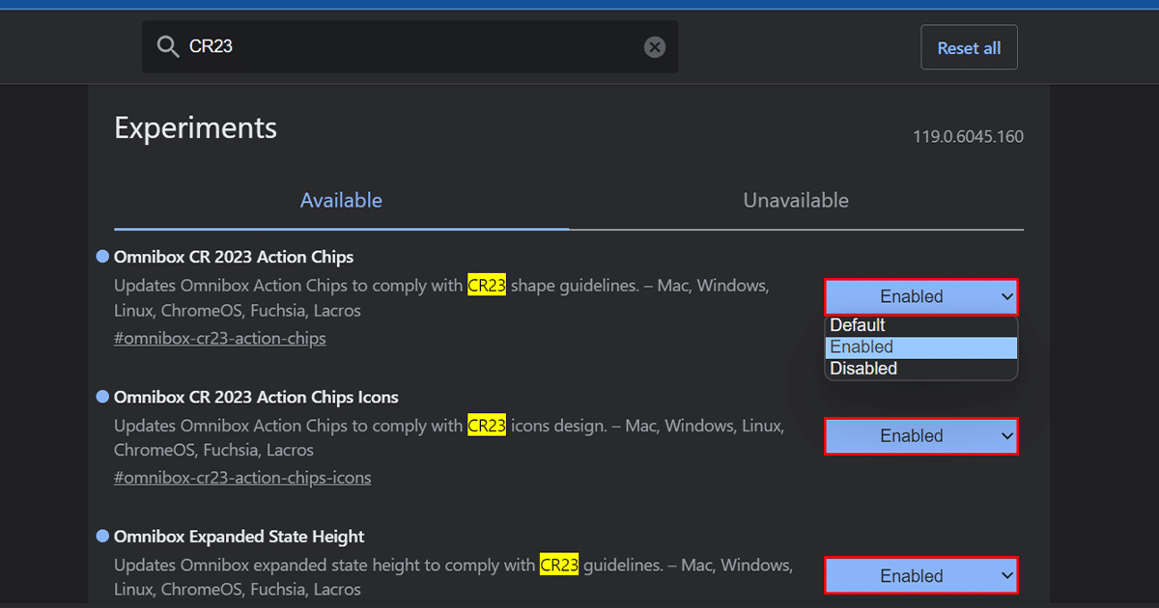Click the highlighted CR23 text in the first flag description
Viewport: 1159px width, 608px height.
pos(487,285)
